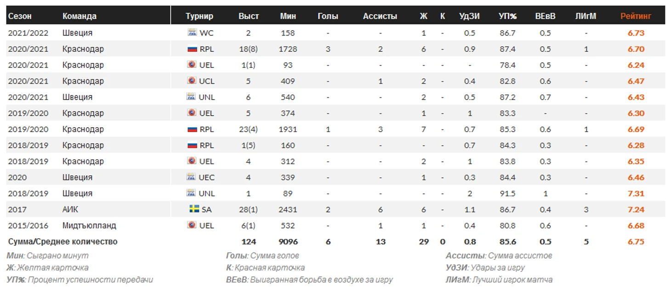Click the УП% column header
This screenshot has width=671, height=297.
(507, 16)
